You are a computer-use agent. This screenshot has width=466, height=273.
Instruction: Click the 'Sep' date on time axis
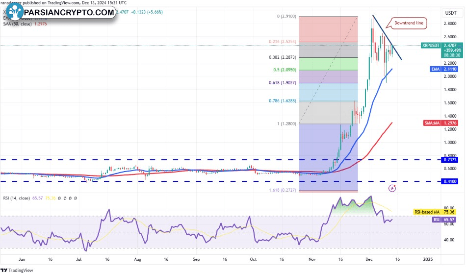(196, 259)
